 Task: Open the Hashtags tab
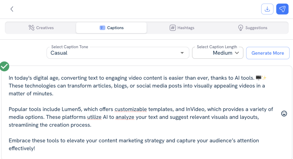tap(186, 28)
